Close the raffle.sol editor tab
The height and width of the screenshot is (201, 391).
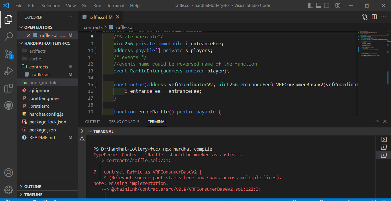click(x=117, y=17)
